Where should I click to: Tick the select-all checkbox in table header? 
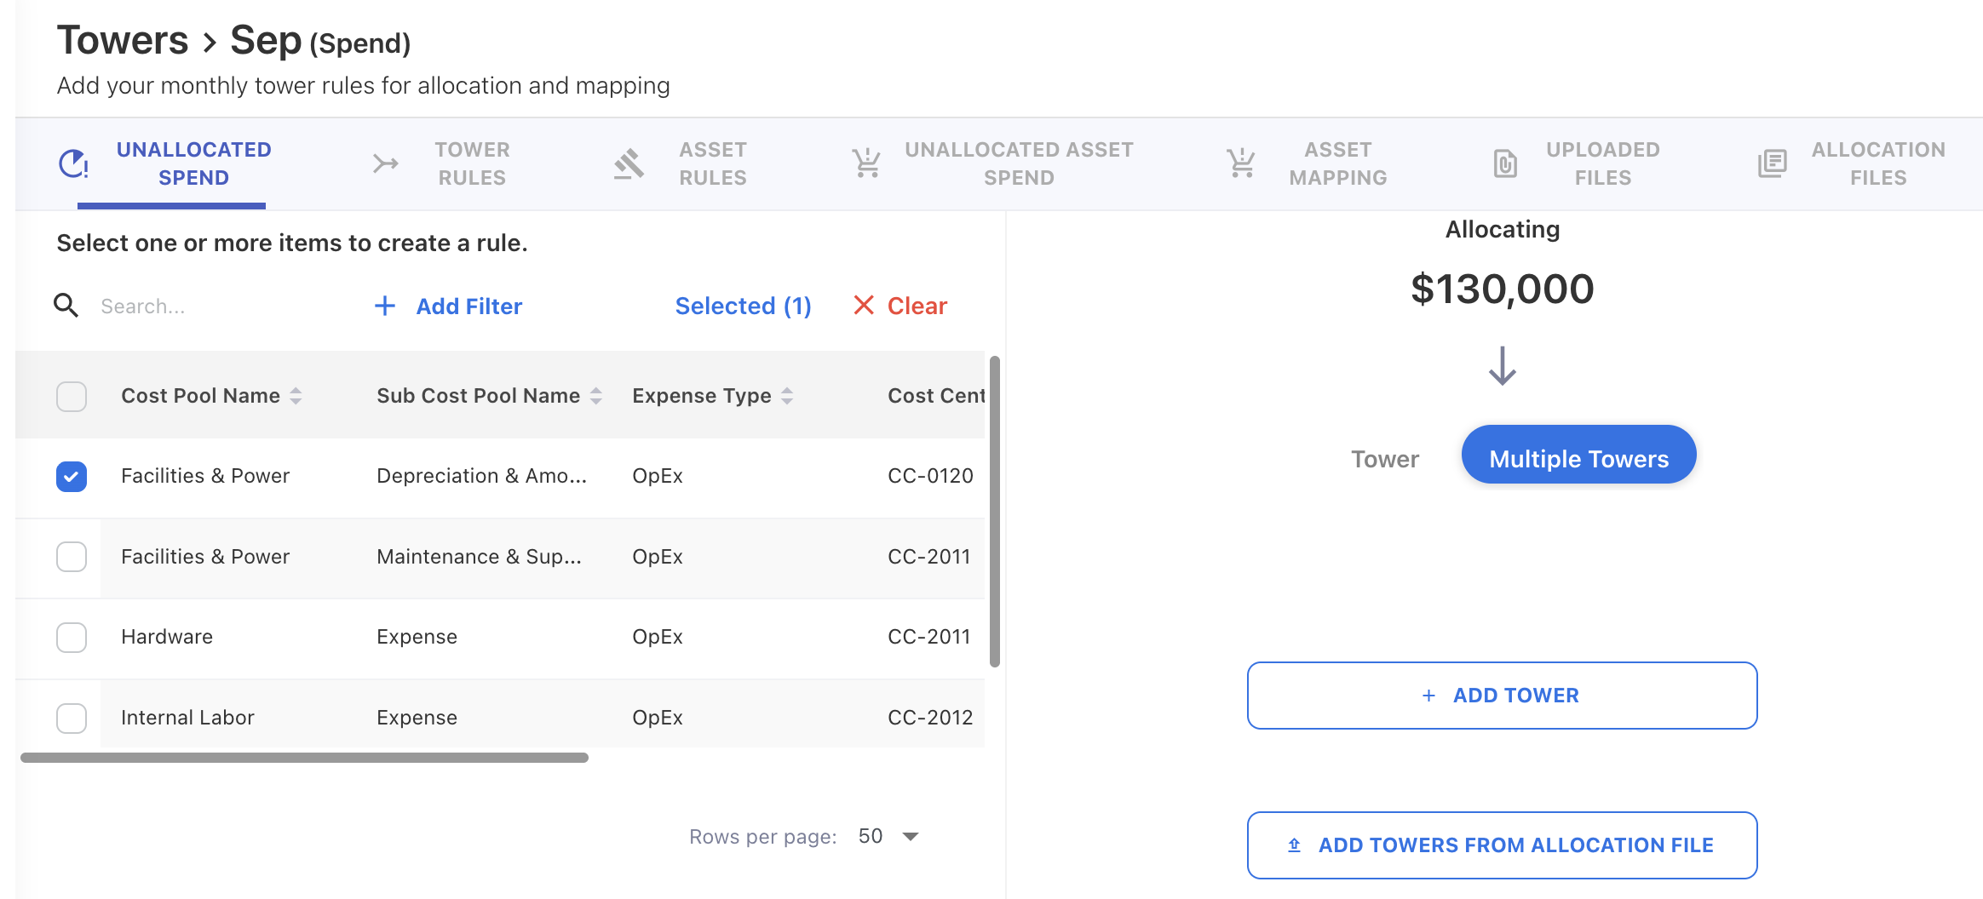point(72,397)
